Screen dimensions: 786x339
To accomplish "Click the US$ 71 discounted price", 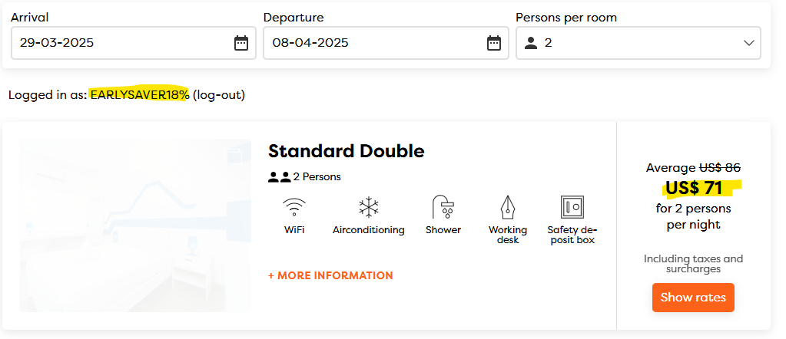I will click(x=694, y=188).
